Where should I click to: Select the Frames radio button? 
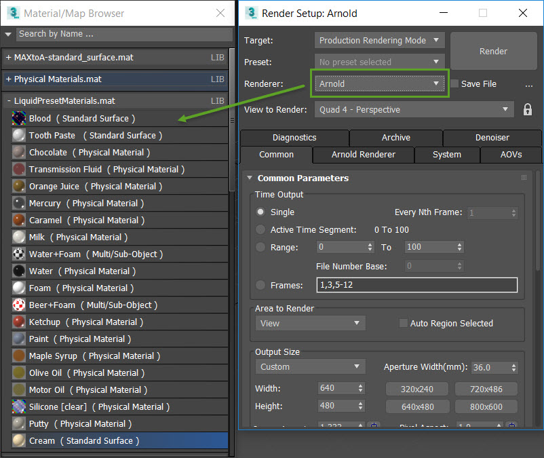pyautogui.click(x=260, y=285)
